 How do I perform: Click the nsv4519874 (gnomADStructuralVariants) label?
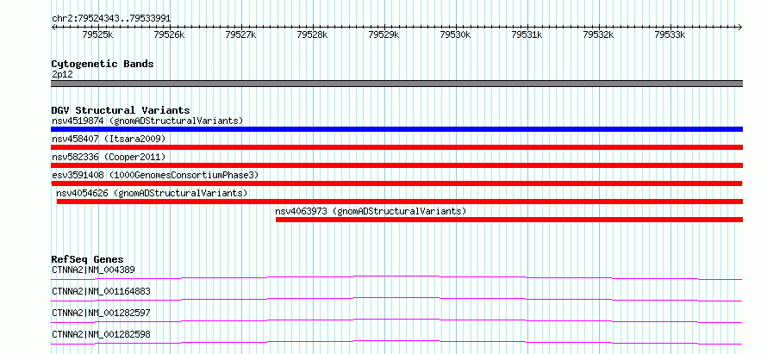[147, 121]
